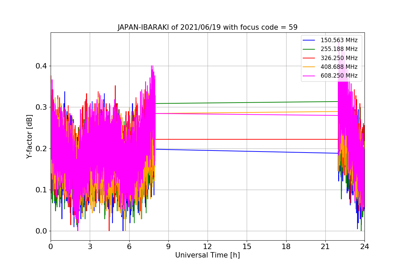Click the magenta line swatch in legend

click(x=309, y=76)
